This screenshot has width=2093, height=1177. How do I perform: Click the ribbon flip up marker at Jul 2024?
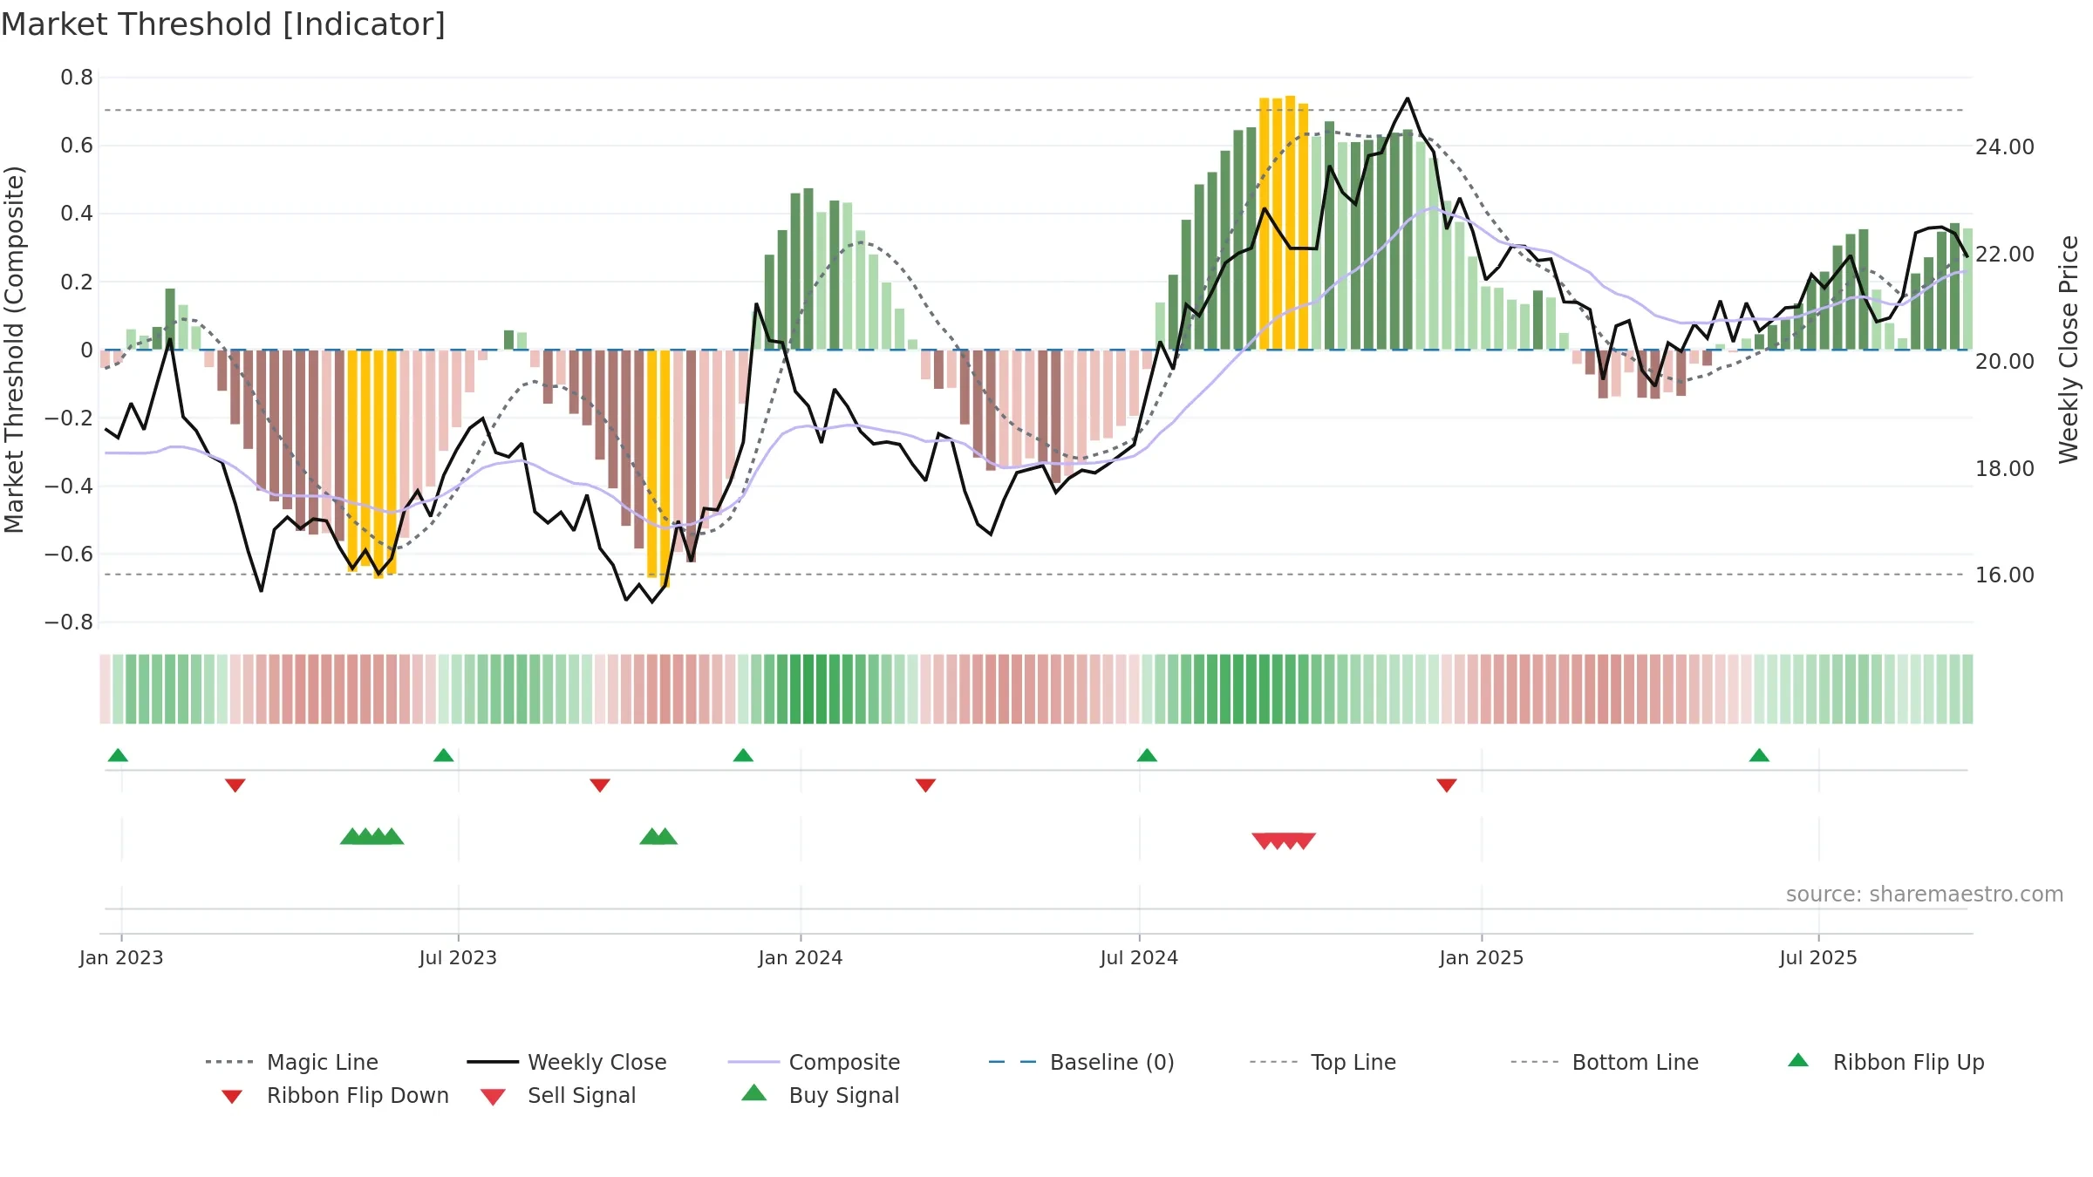pyautogui.click(x=1147, y=755)
